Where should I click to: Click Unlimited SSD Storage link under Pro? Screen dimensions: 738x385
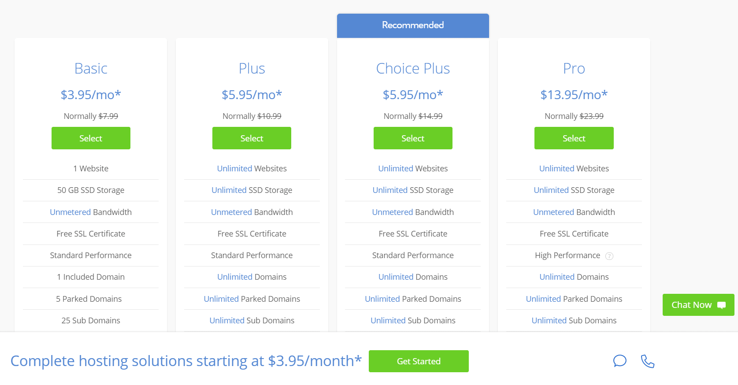coord(551,190)
